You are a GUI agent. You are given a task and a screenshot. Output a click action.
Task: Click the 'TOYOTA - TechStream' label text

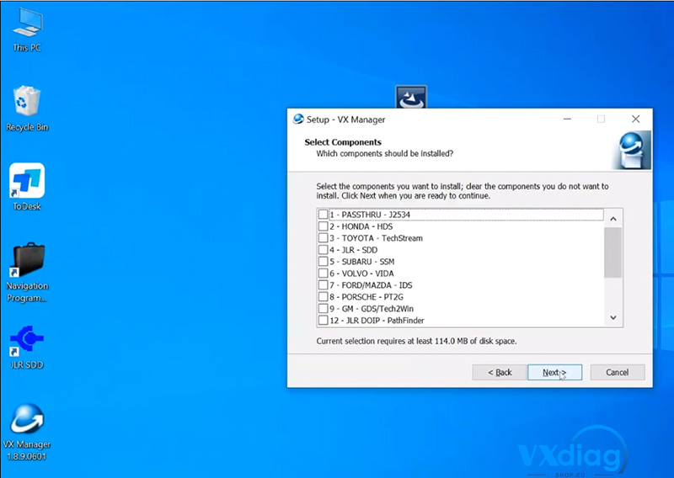click(x=382, y=238)
